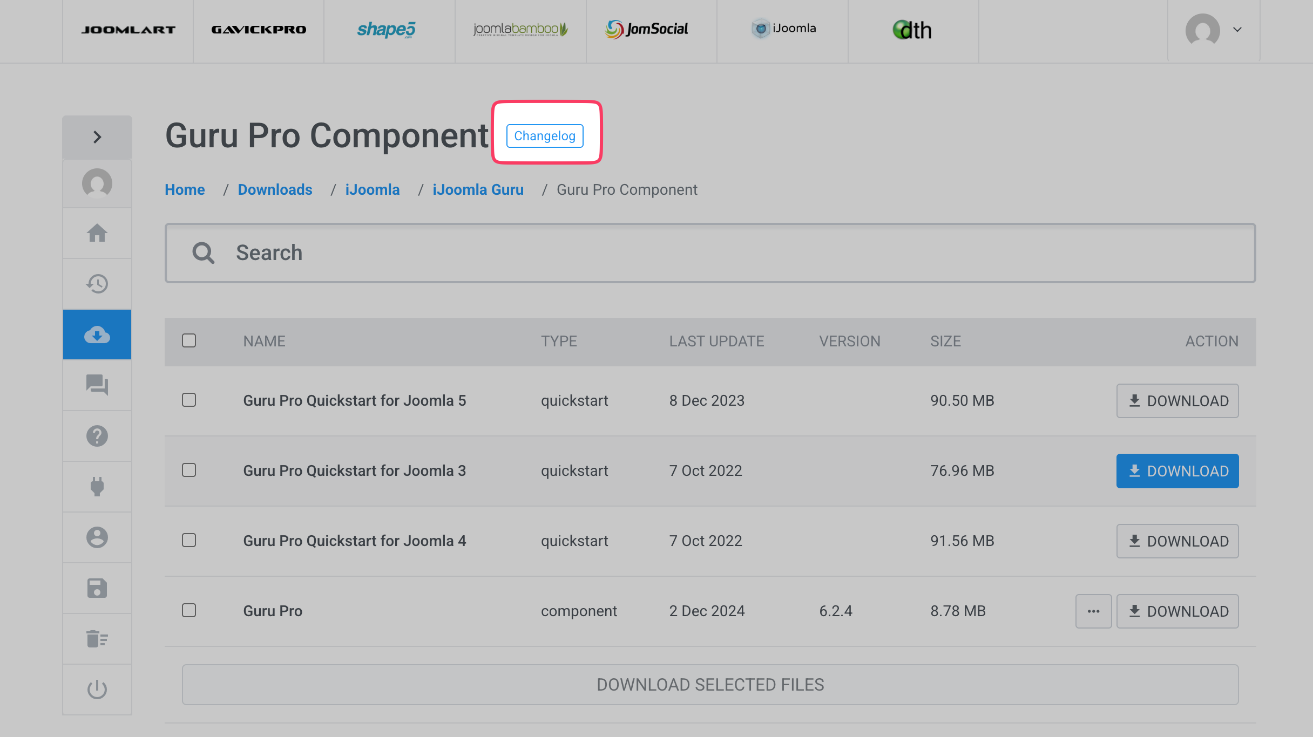Open the plug icon in sidebar
This screenshot has height=737, width=1313.
[x=97, y=487]
